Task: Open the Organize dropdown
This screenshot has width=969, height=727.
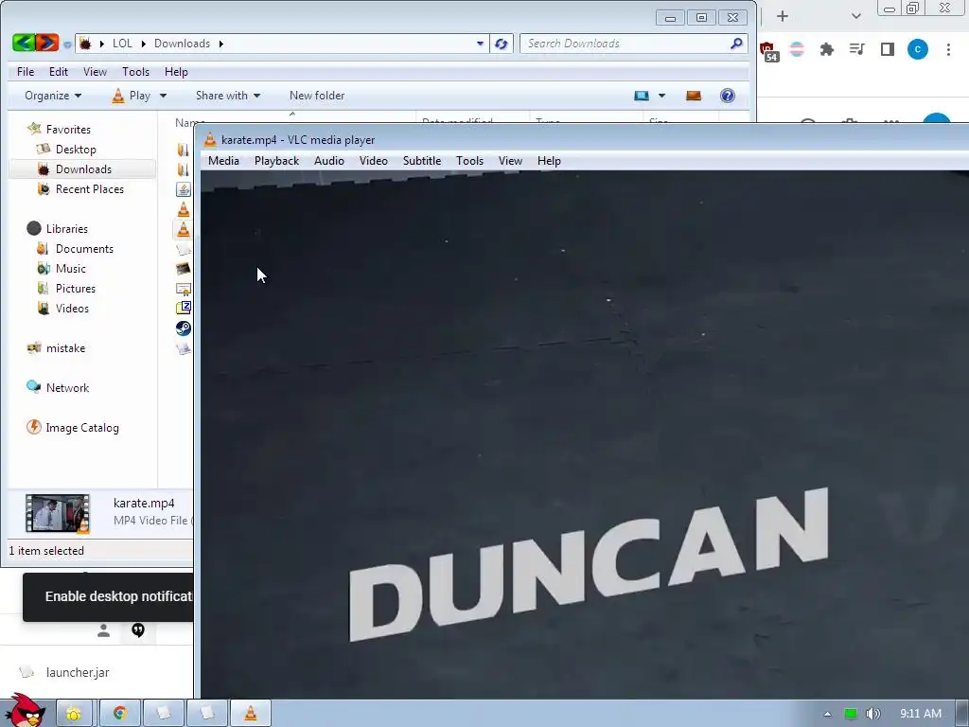Action: coord(53,96)
